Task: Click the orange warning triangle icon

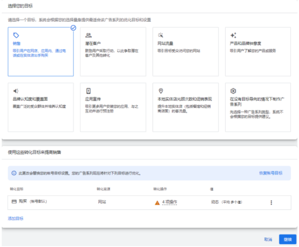Action: point(157,203)
